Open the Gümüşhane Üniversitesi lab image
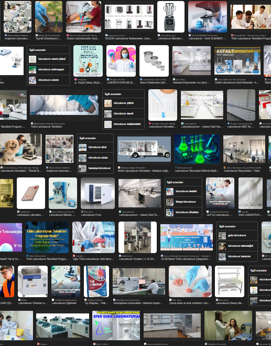Screen dimensions: 271x346 pos(139,281)
